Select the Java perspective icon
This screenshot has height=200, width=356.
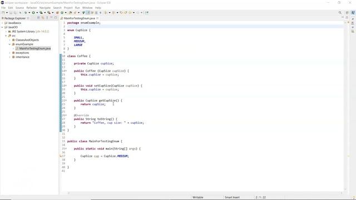coord(353,13)
